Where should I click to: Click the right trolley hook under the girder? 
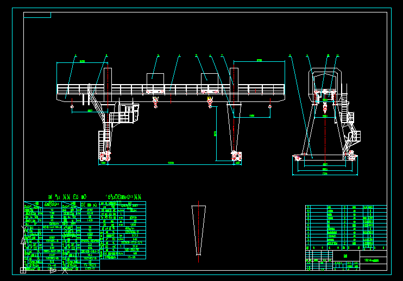pyautogui.click(x=210, y=101)
